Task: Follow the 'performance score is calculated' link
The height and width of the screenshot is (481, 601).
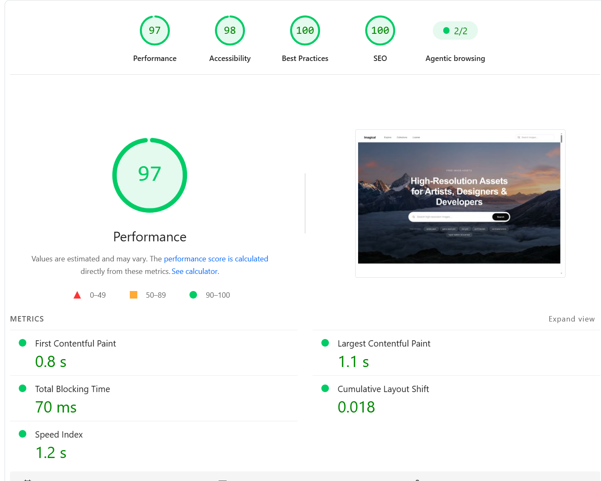Action: coord(216,259)
